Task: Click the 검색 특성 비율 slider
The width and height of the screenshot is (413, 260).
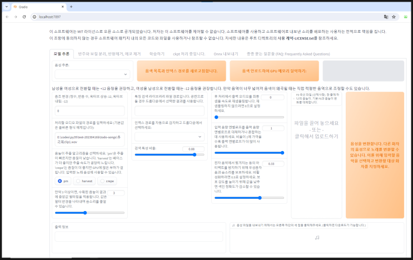Action: [x=170, y=155]
